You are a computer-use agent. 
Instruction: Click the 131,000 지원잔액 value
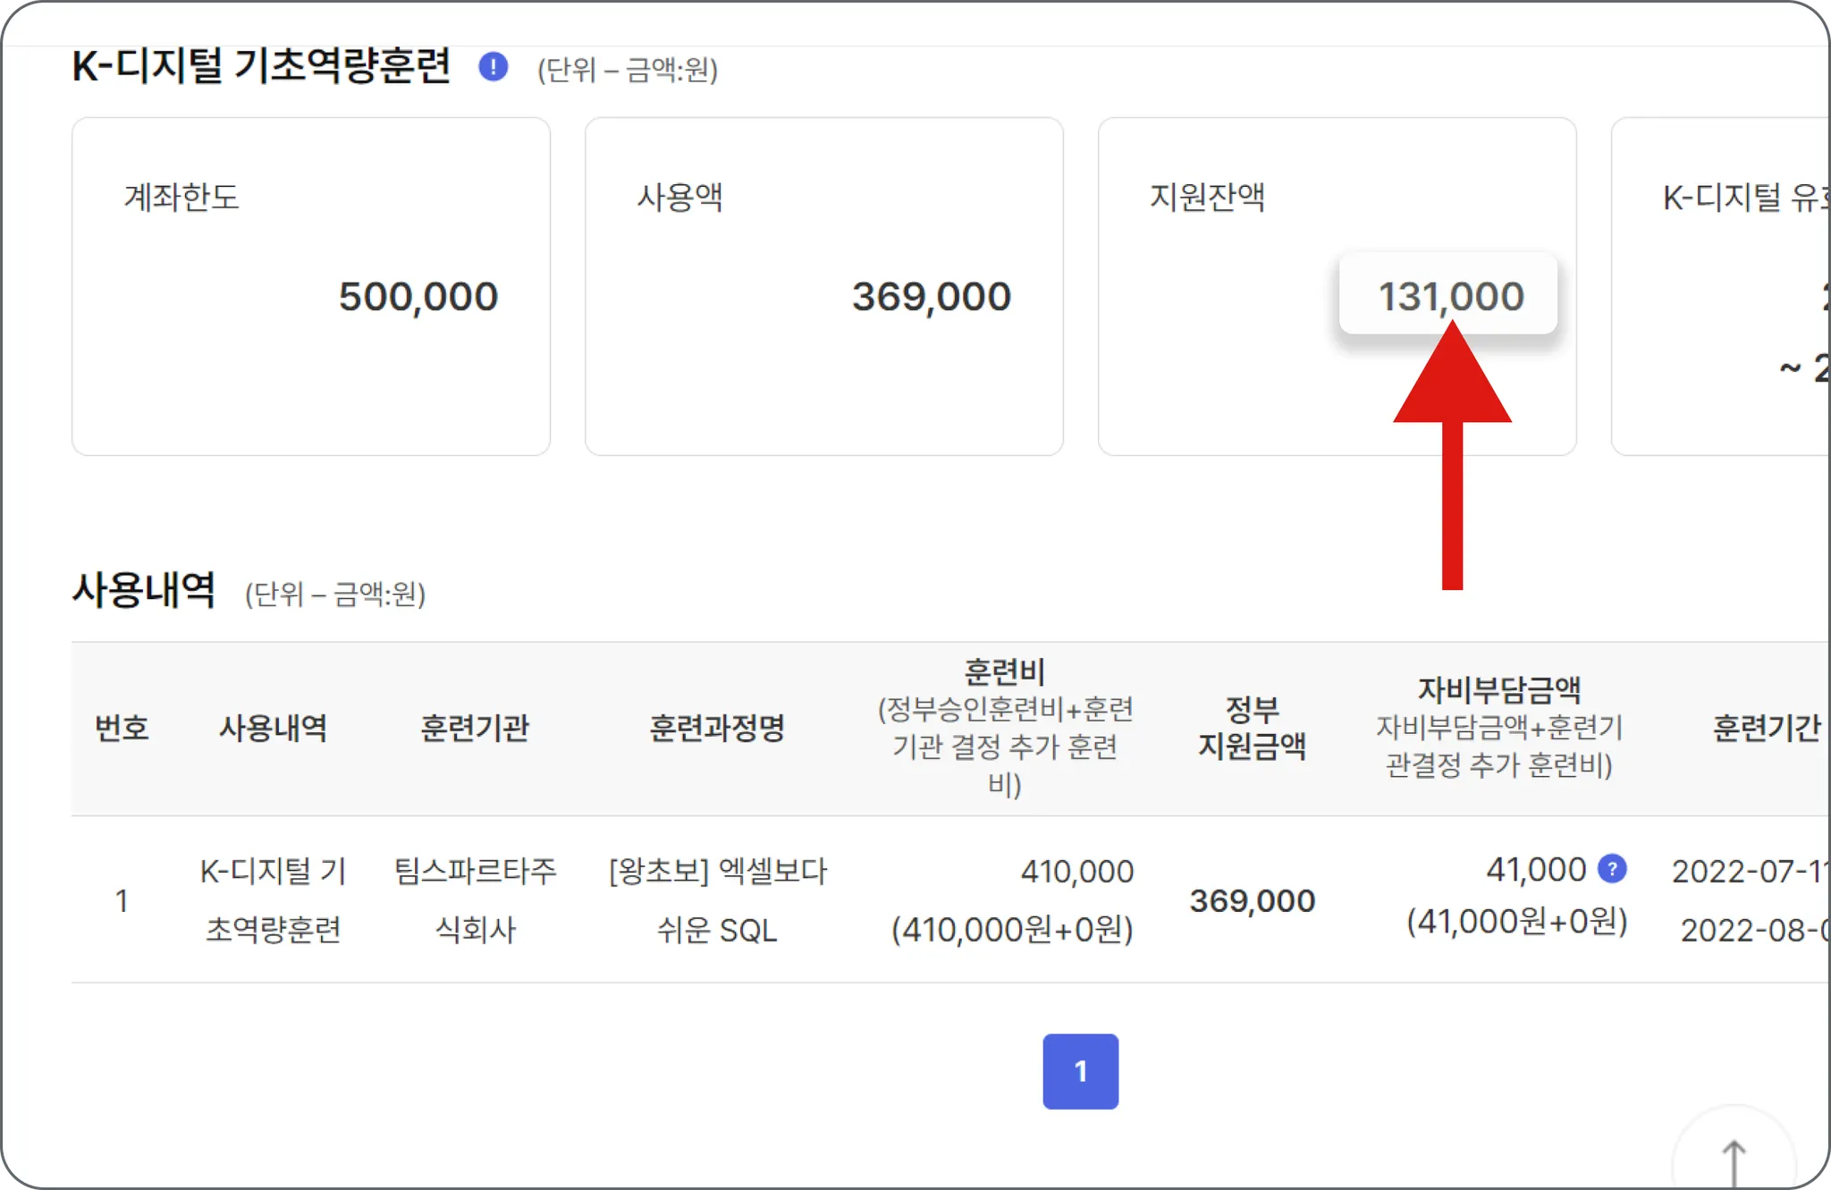(x=1449, y=296)
